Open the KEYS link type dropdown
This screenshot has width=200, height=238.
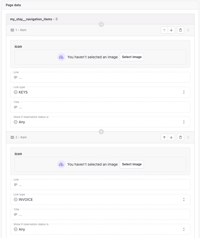point(100,92)
